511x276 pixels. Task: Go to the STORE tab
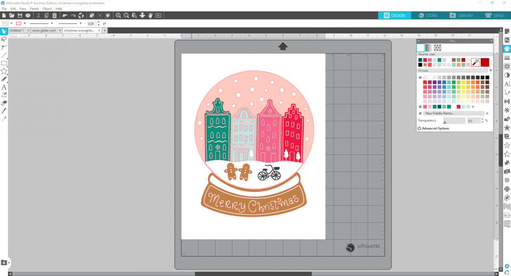[428, 15]
